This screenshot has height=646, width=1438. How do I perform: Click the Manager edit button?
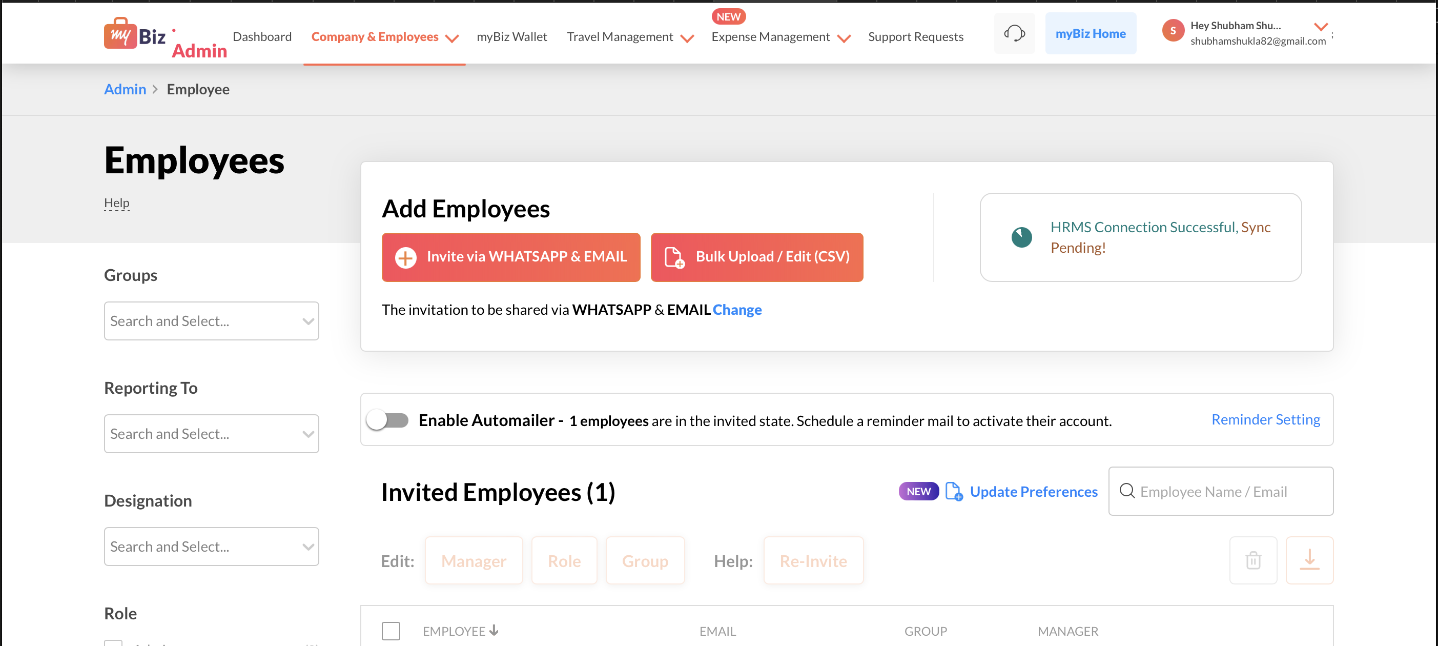(474, 560)
